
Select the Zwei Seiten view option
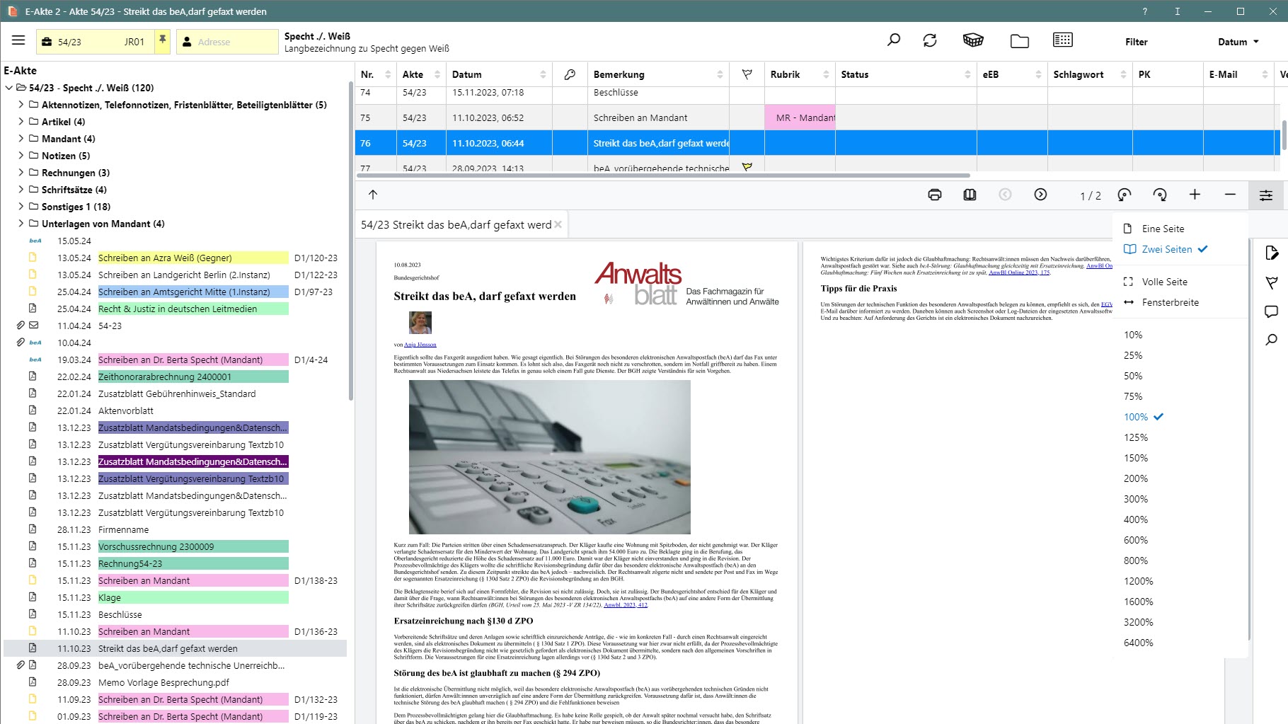[x=1166, y=249]
